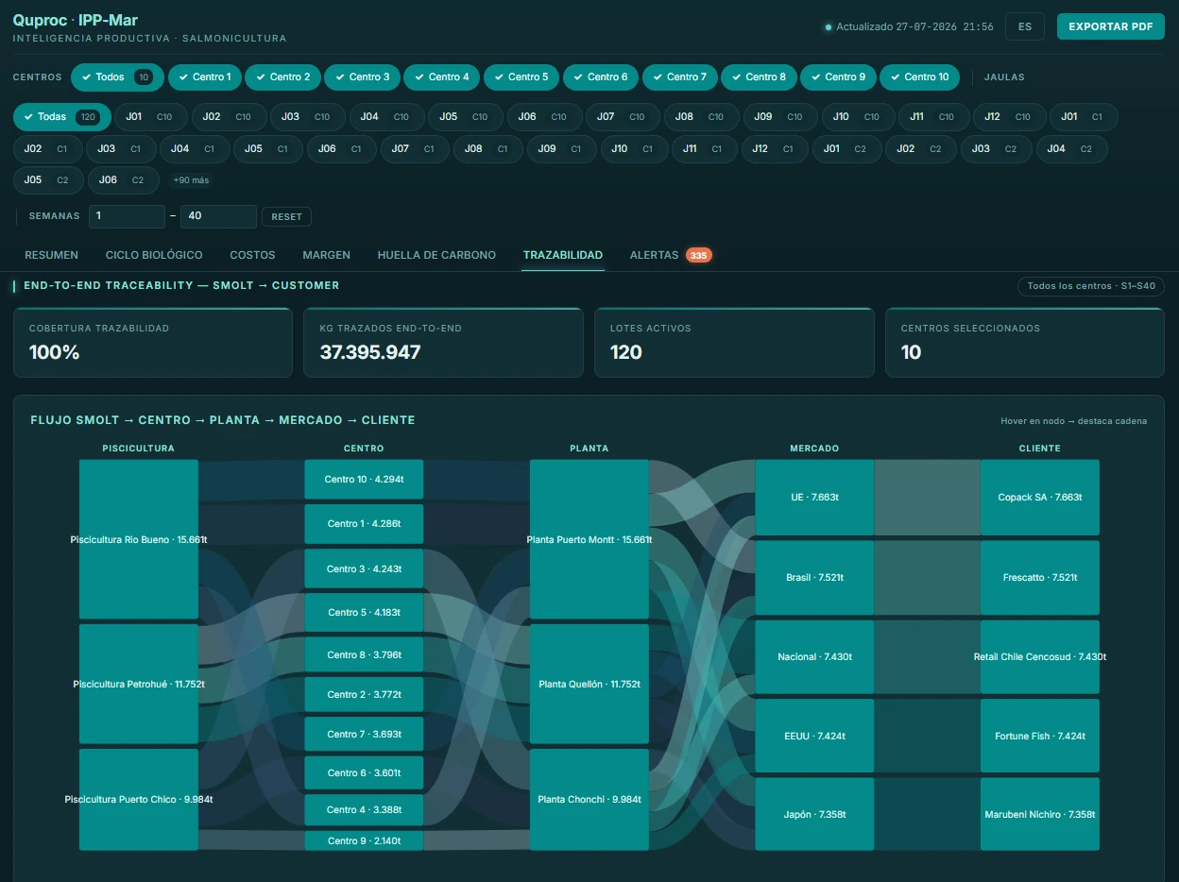The image size is (1179, 882).
Task: Select the Centro 9 · 2.140t node
Action: 364,841
